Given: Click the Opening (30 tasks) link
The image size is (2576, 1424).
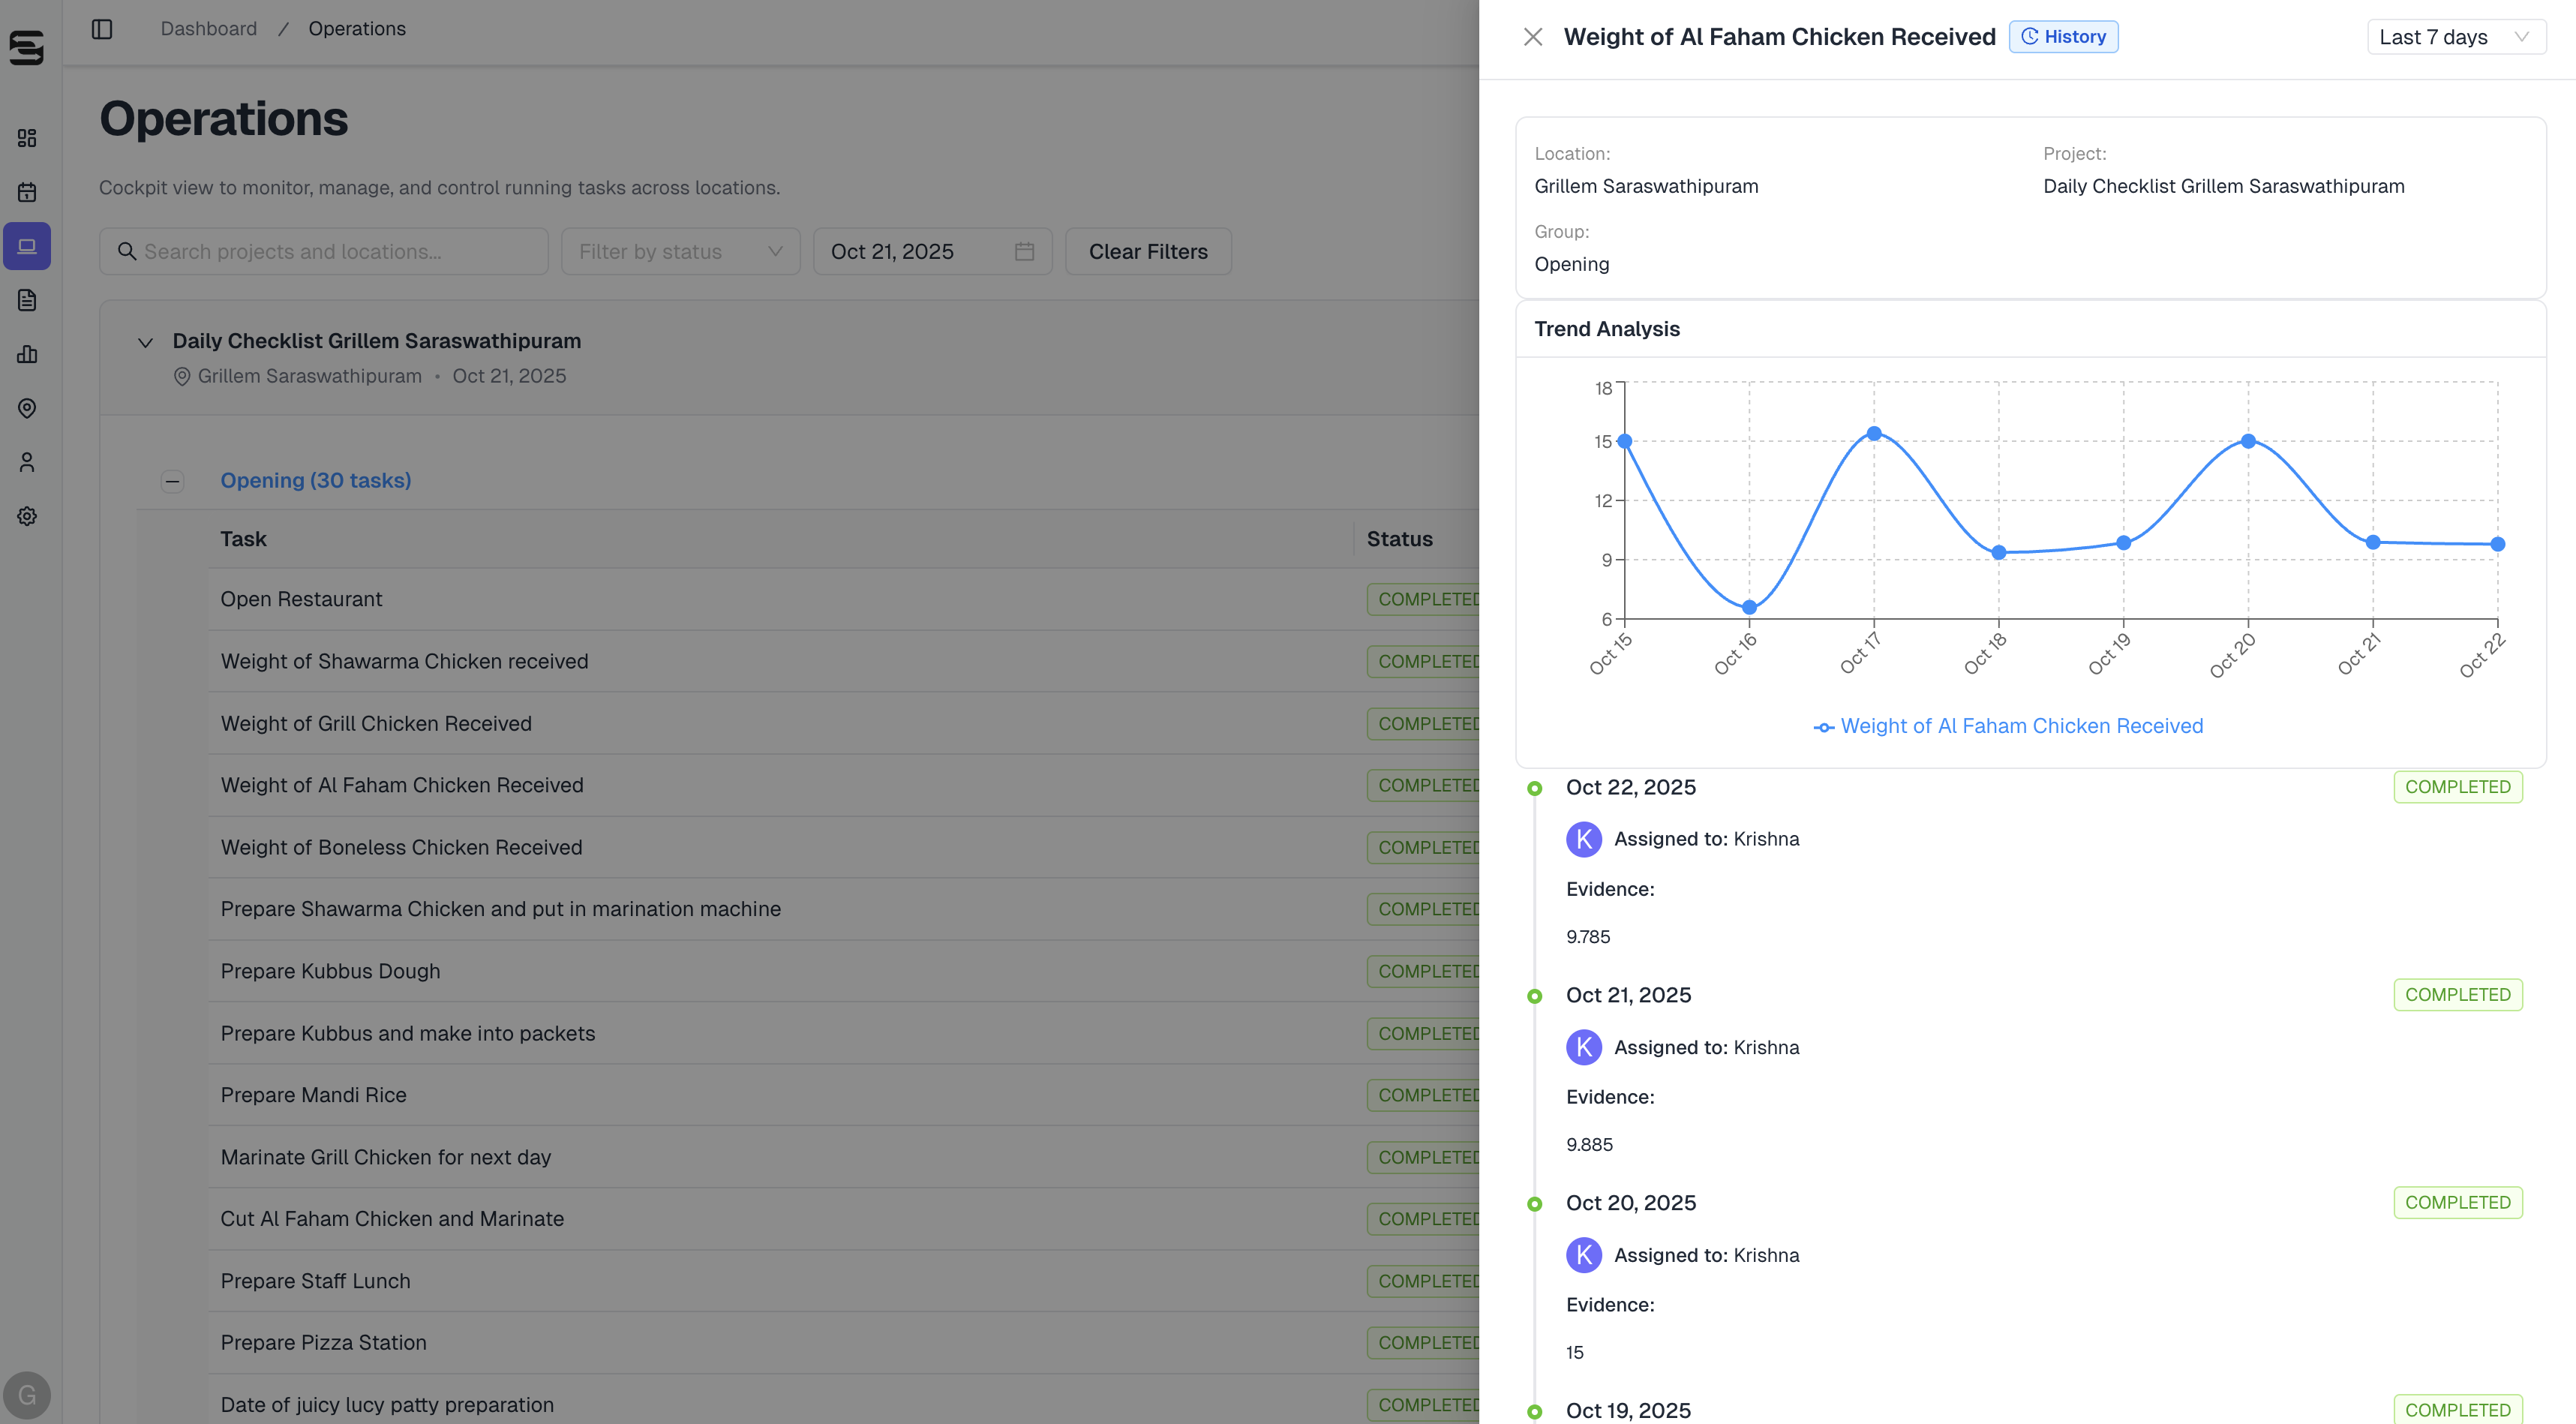Looking at the screenshot, I should click(315, 481).
